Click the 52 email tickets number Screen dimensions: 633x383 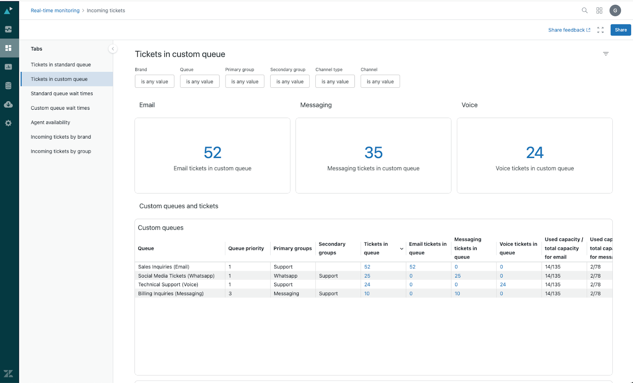pyautogui.click(x=212, y=153)
